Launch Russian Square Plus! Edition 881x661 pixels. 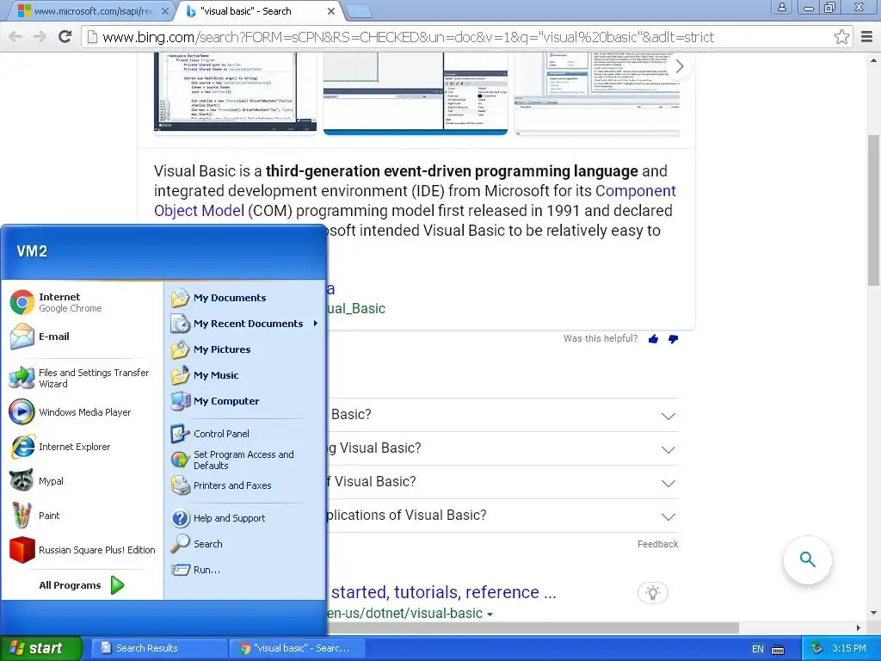point(83,550)
